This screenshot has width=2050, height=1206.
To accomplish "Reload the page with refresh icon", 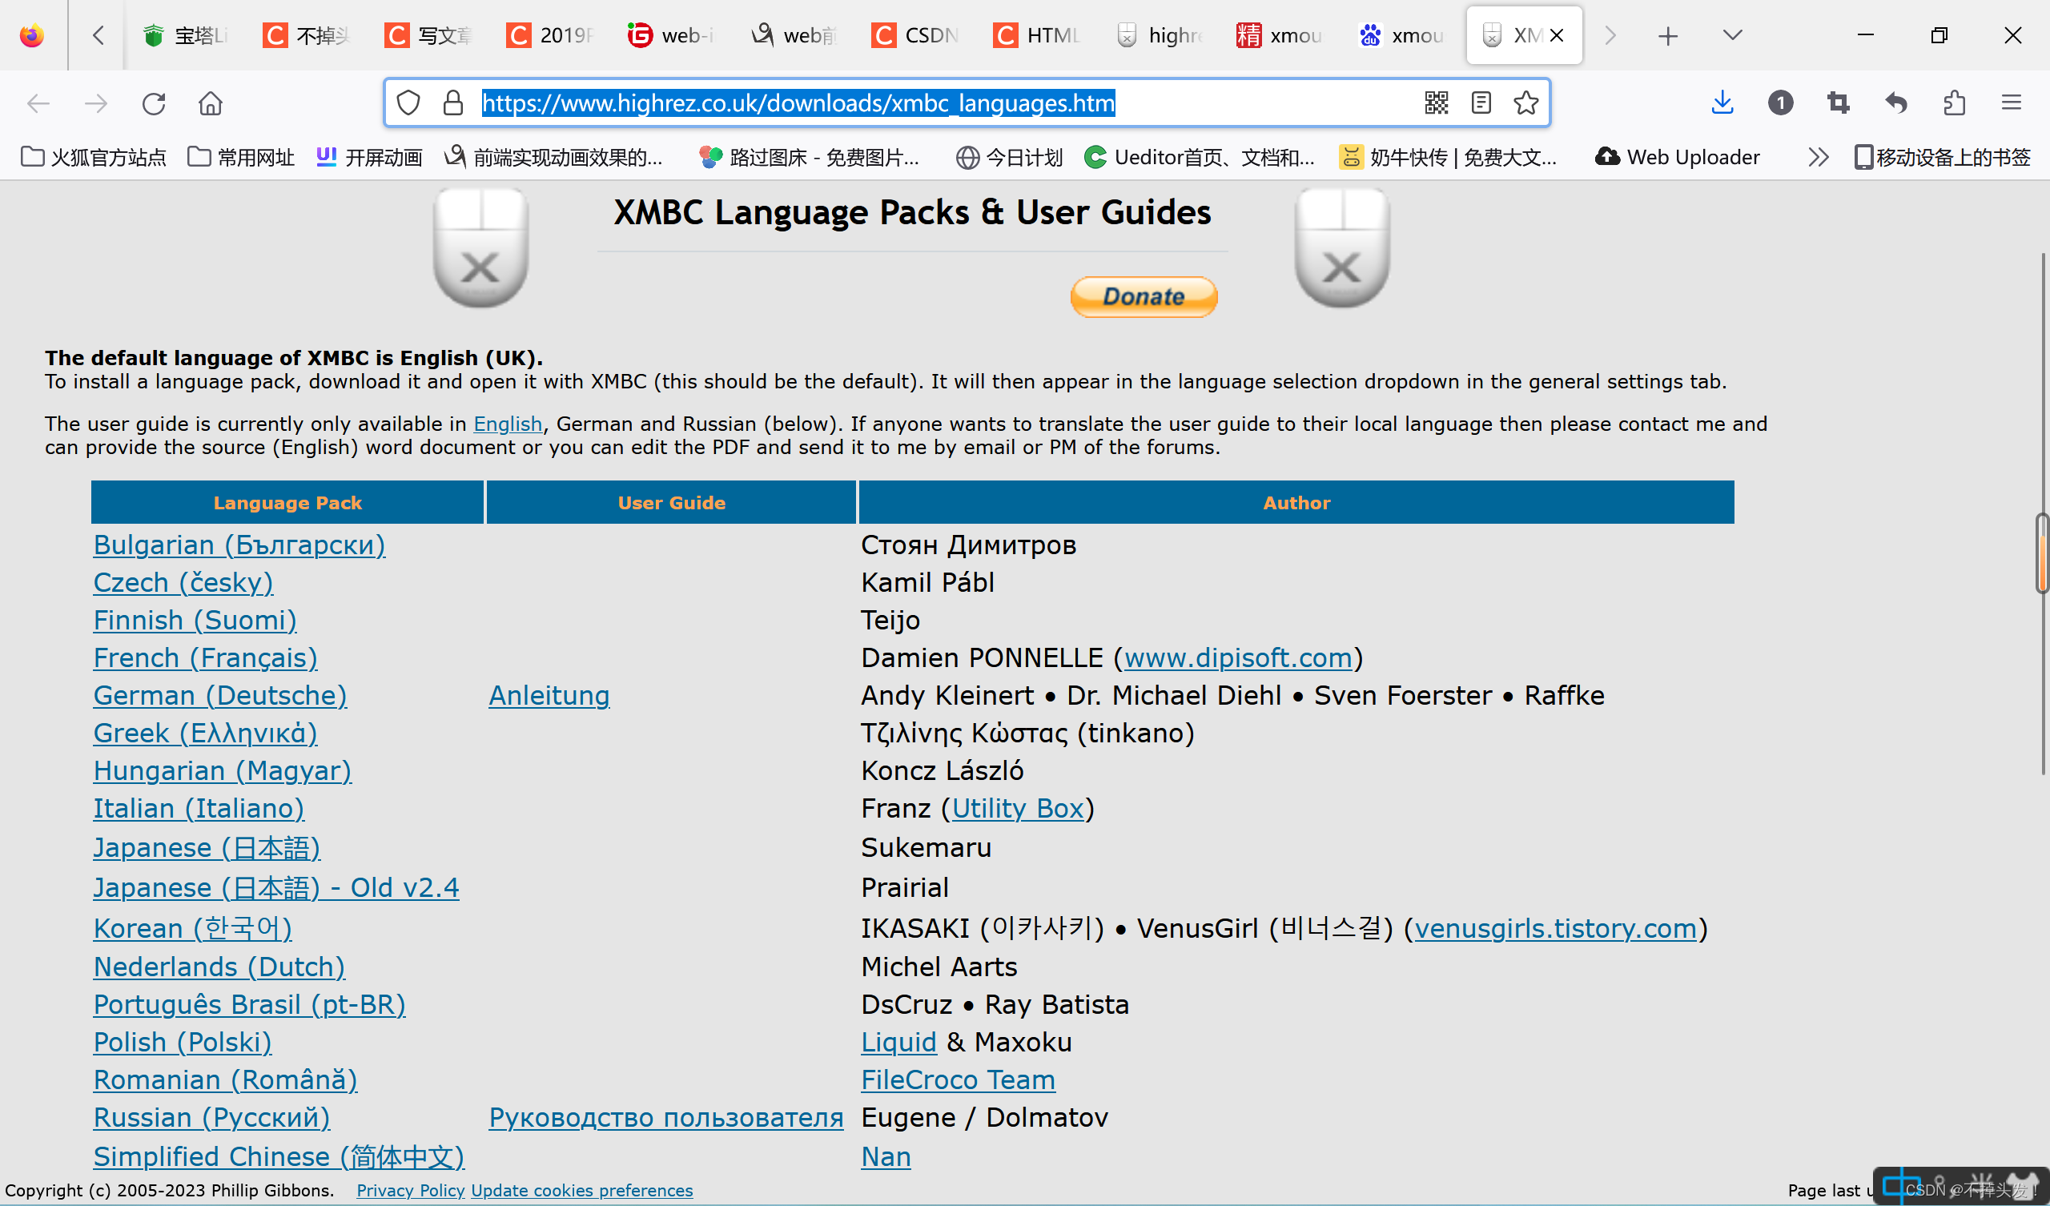I will click(x=154, y=103).
